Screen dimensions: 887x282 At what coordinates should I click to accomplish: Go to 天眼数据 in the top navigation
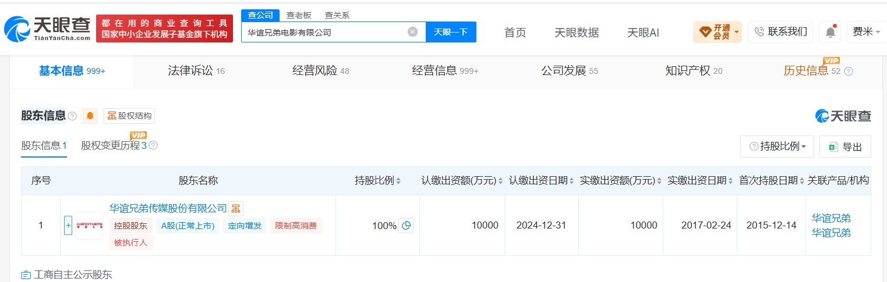coord(577,33)
